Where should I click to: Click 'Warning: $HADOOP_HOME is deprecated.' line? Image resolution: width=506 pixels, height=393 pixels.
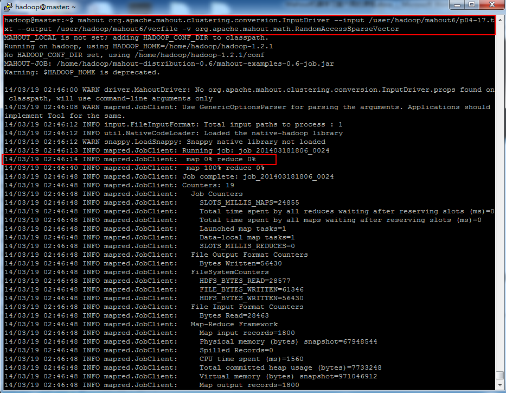pos(82,73)
